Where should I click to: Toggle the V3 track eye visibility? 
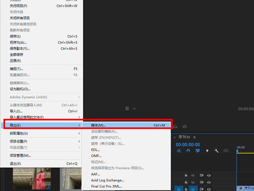pos(209,175)
